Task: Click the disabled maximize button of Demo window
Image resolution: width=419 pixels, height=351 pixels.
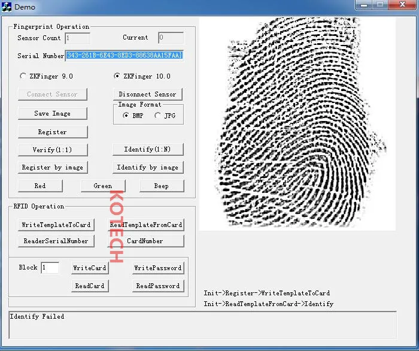Action: click(380, 5)
